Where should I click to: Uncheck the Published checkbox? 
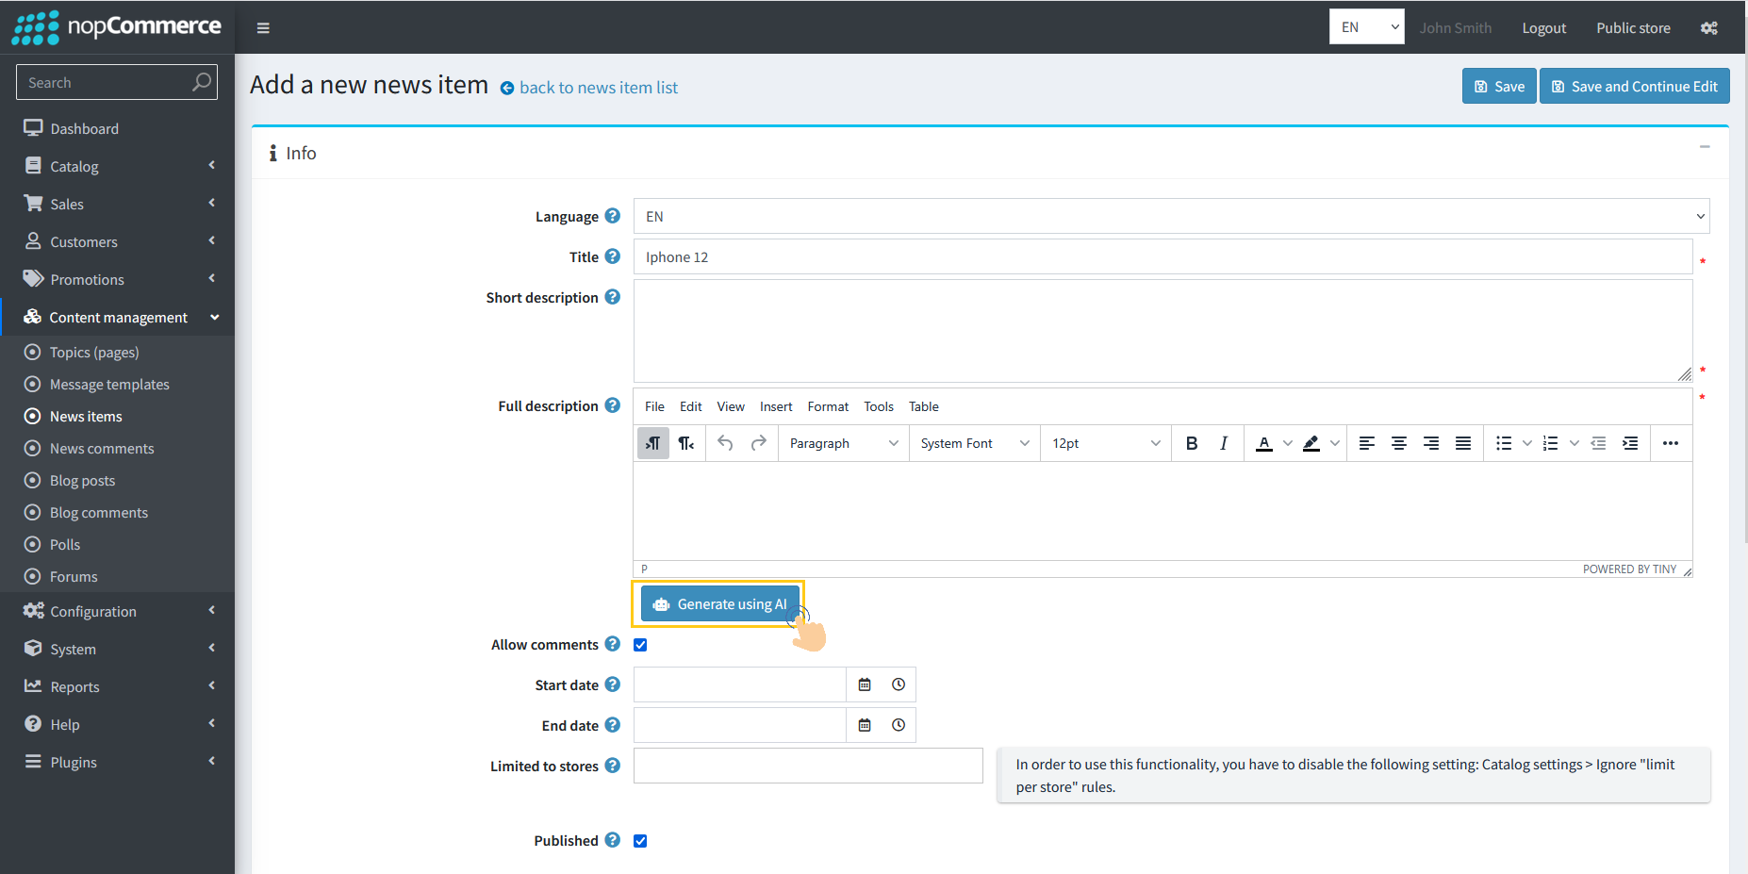[640, 841]
